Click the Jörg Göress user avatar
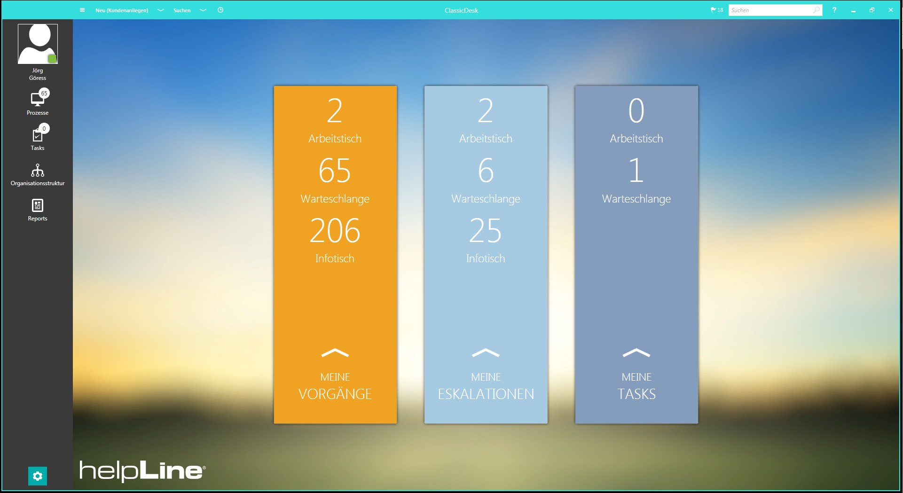This screenshot has height=493, width=903. point(38,44)
